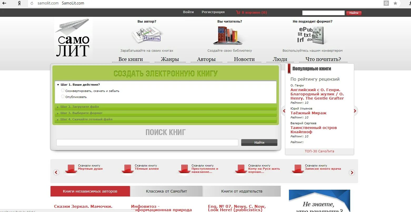Click left arrow of Популярные книги panel
The image size is (411, 212).
[x=284, y=111]
